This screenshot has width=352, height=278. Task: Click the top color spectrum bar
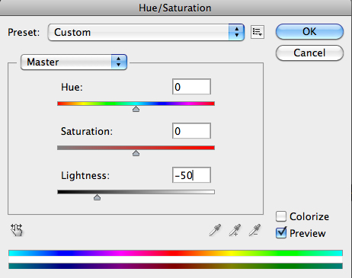pos(175,253)
